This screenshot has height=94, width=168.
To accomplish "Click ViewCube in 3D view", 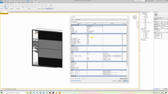I will point(135,17).
